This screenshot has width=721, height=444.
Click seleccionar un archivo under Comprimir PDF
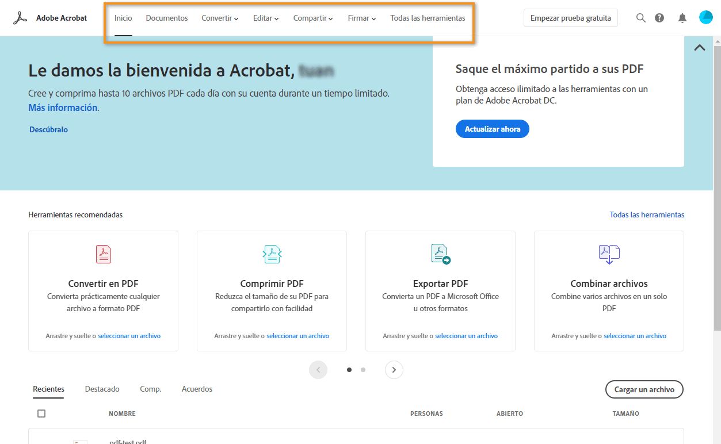pyautogui.click(x=297, y=336)
